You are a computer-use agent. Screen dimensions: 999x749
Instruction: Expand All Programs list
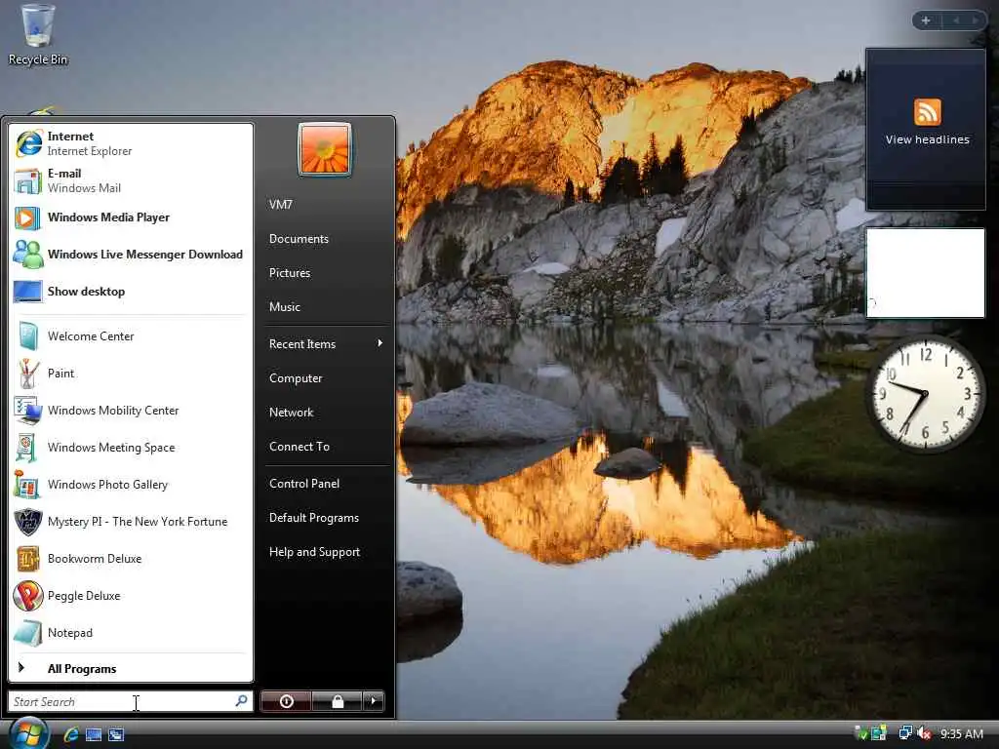130,669
